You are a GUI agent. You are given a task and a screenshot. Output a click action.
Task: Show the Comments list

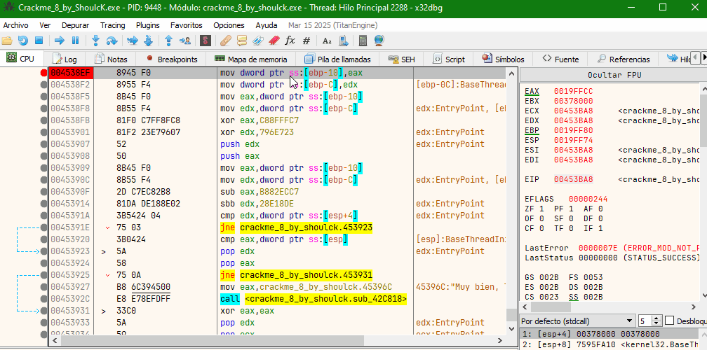[x=242, y=41]
